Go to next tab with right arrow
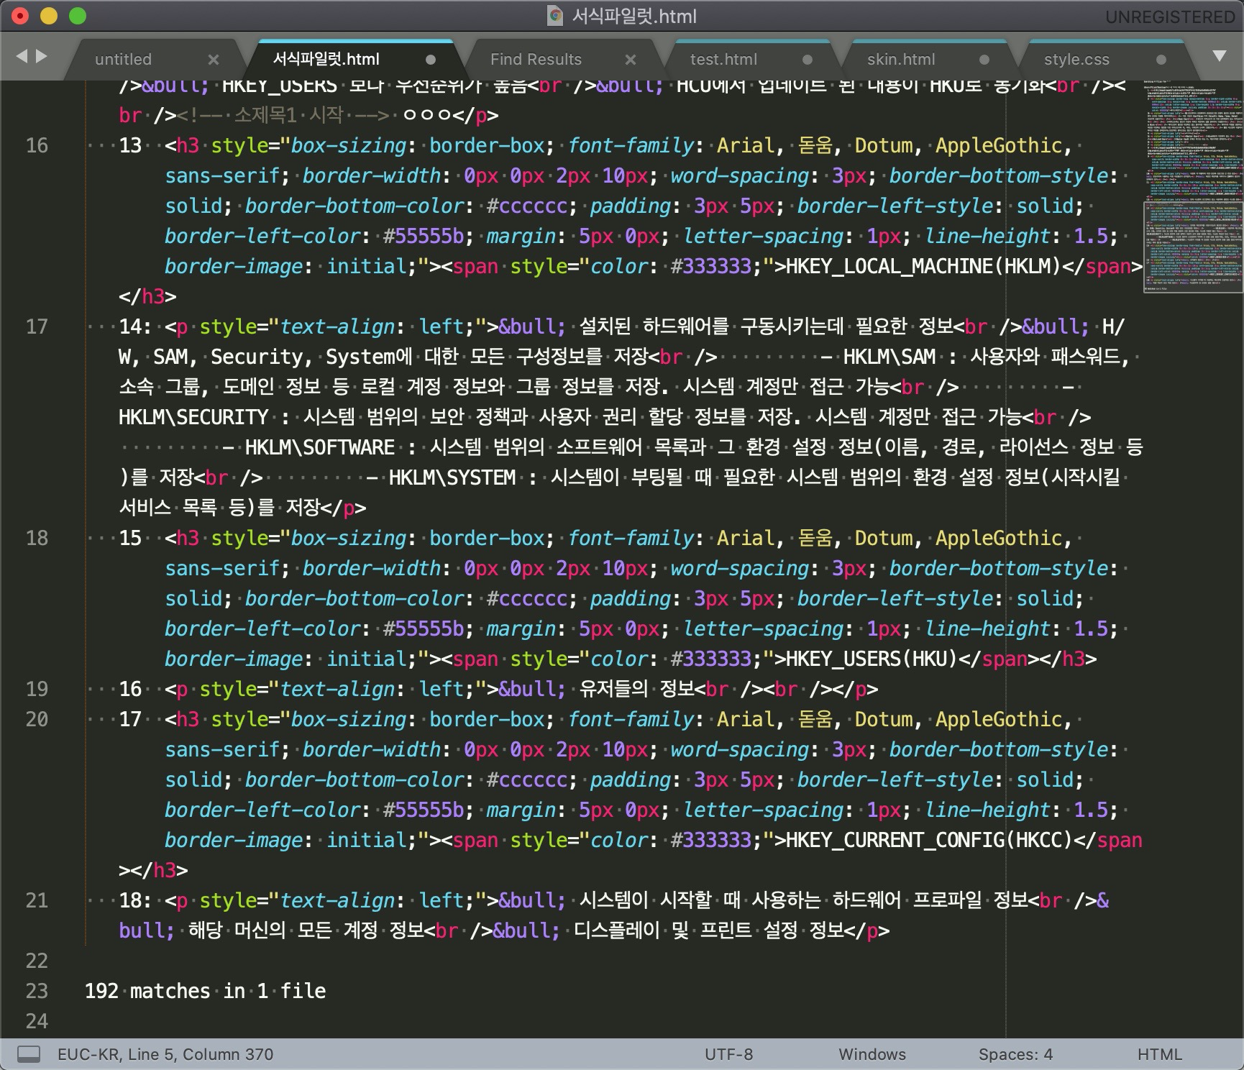This screenshot has width=1244, height=1070. click(42, 56)
